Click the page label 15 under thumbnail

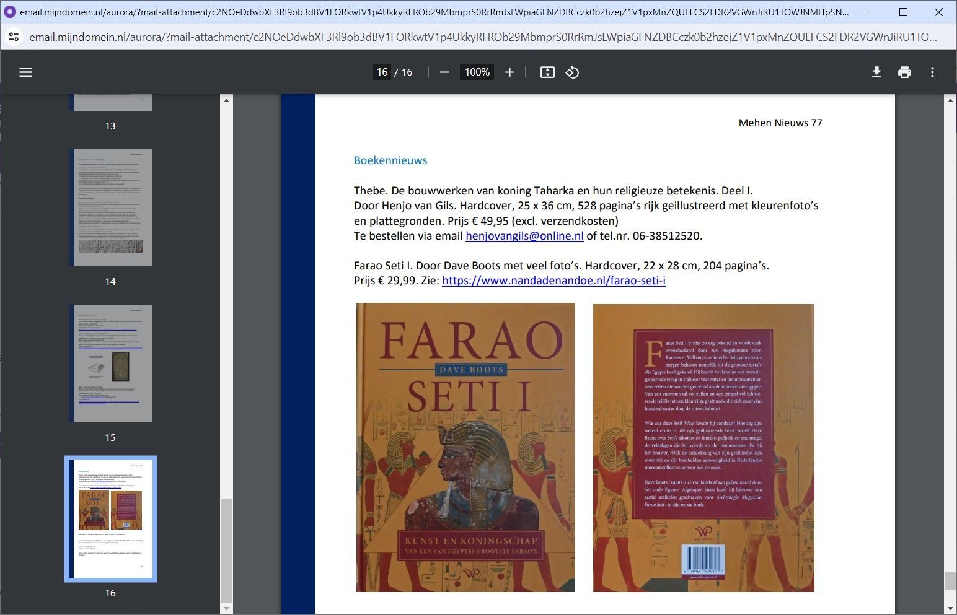point(110,438)
